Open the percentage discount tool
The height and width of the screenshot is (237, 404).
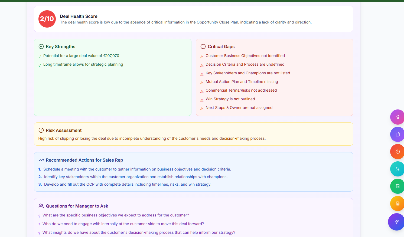pos(397,169)
